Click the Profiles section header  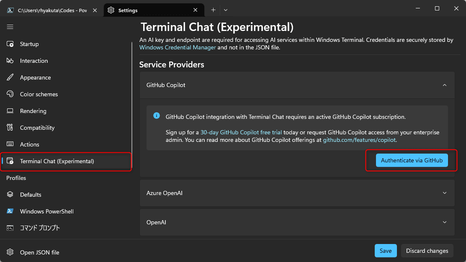[x=16, y=178]
